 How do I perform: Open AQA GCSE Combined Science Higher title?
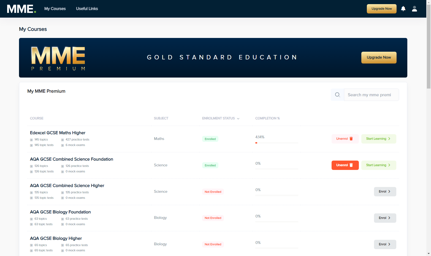tap(67, 186)
